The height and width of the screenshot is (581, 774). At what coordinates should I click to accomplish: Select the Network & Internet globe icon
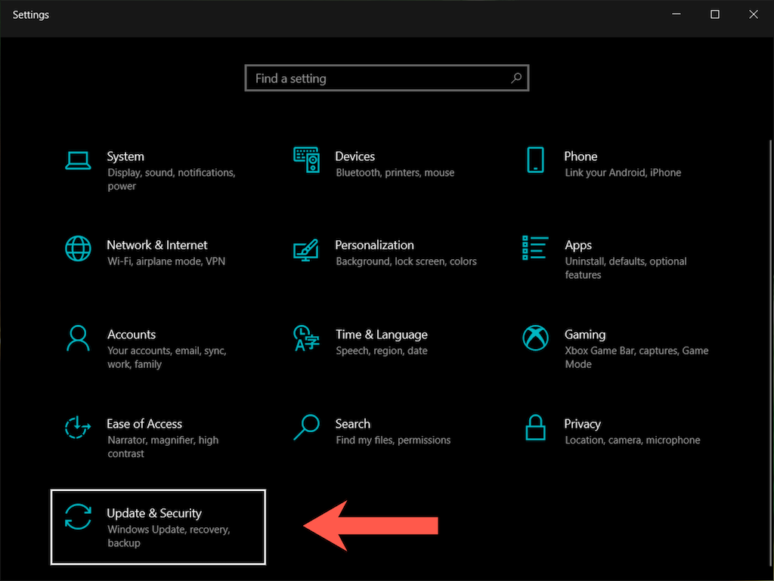coord(78,248)
